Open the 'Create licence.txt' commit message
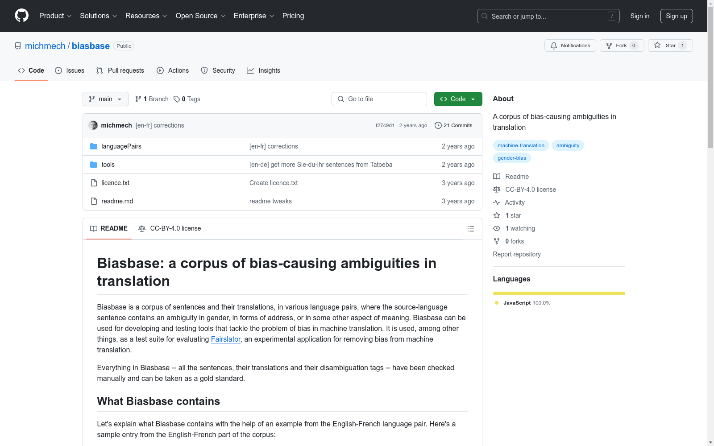 pyautogui.click(x=274, y=183)
